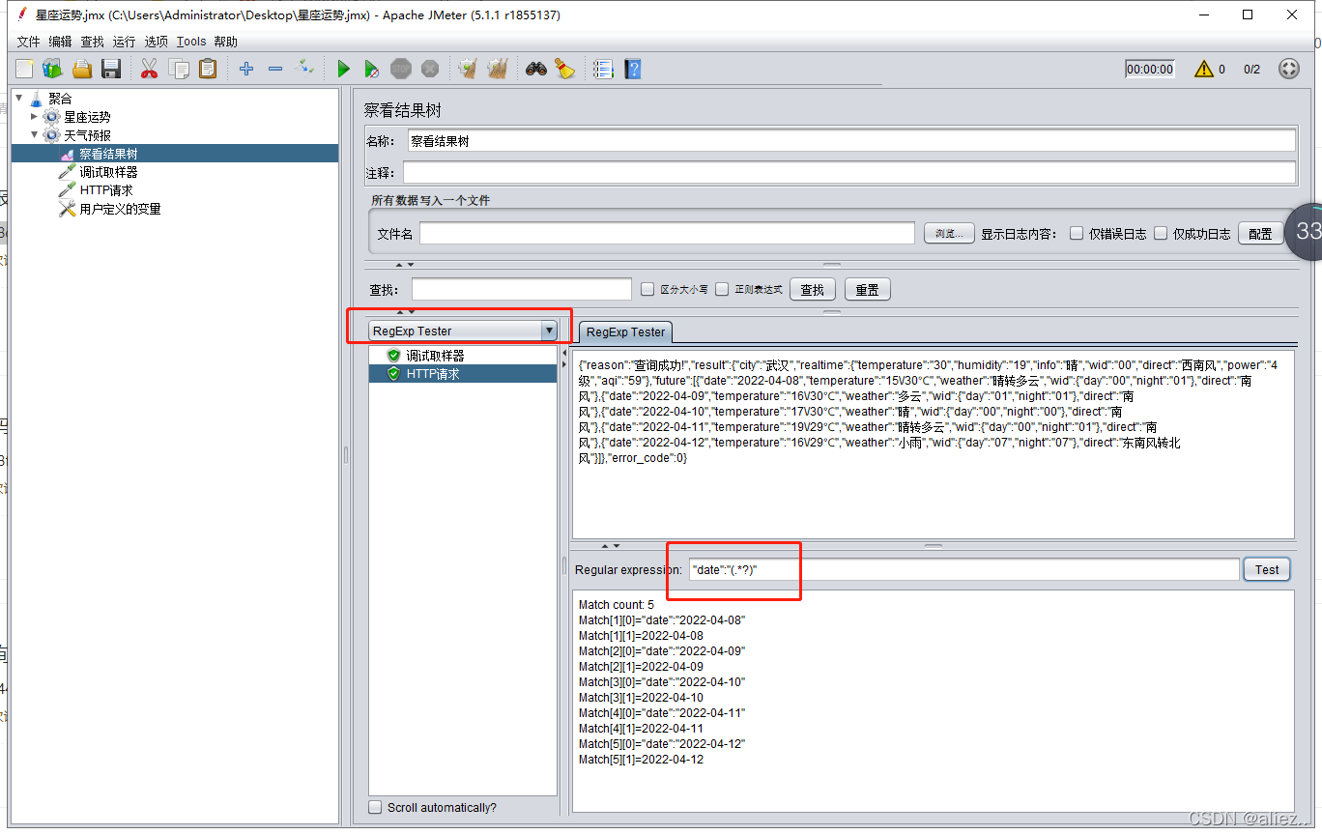Select the 星座运势 thread group
1322x835 pixels.
tap(87, 117)
